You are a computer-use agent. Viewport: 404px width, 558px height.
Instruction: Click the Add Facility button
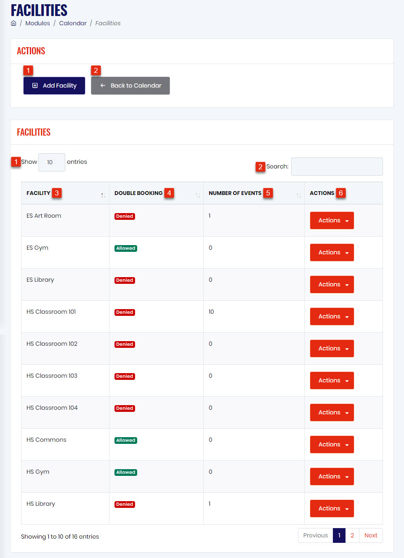(54, 85)
